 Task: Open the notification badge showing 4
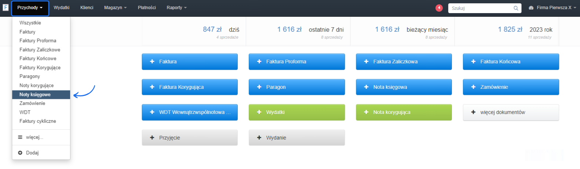439,8
